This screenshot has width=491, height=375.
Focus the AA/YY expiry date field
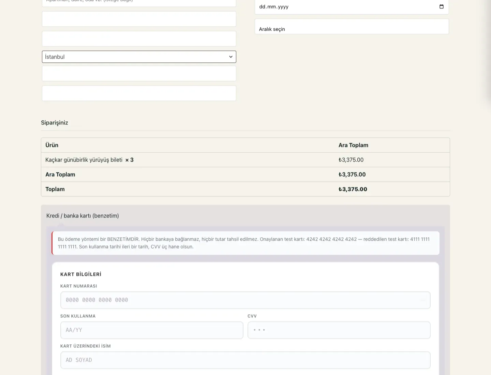tap(152, 330)
